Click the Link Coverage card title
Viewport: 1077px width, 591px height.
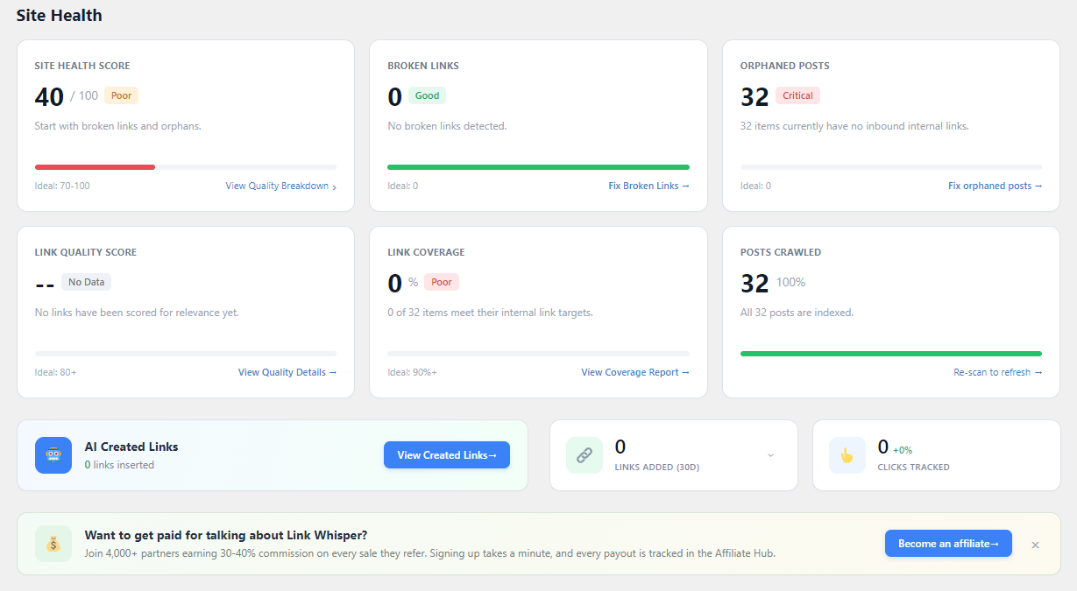pyautogui.click(x=427, y=252)
